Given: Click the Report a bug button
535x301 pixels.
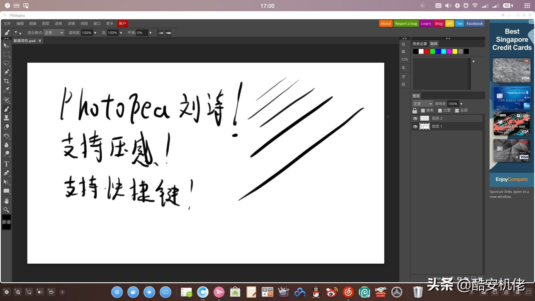Looking at the screenshot, I should (x=406, y=23).
